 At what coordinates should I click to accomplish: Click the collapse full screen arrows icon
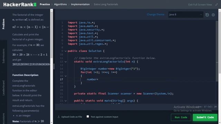click(x=217, y=4)
